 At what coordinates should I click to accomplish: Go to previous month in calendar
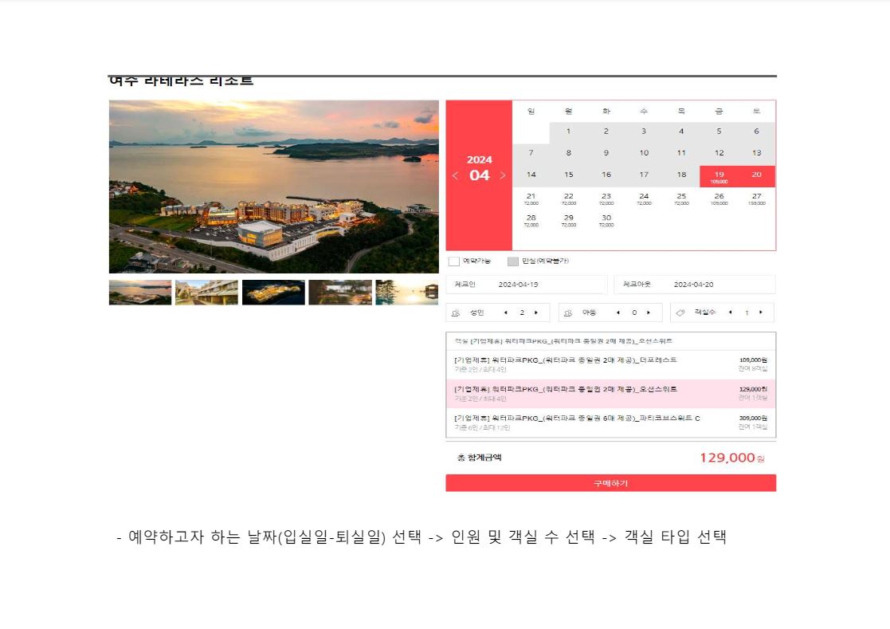455,175
